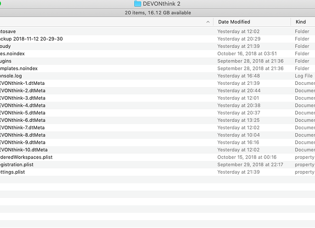
Task: Click 'Yesterday at 20:44' date cell
Action: coord(239,91)
